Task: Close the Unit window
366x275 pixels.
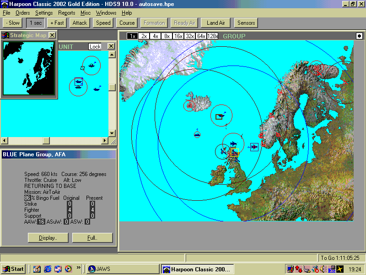Action: point(111,46)
